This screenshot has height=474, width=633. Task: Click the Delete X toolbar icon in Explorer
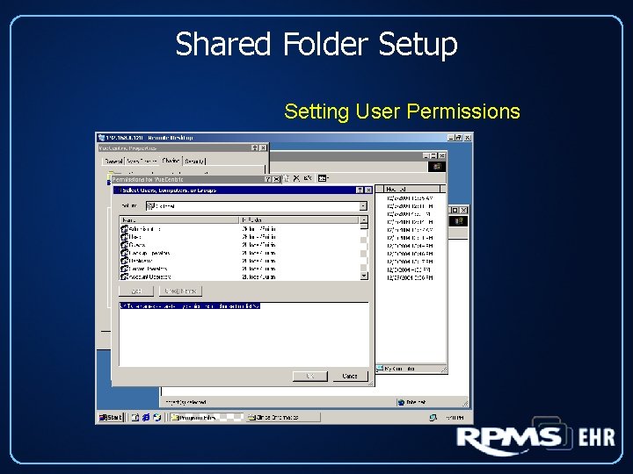(x=296, y=178)
